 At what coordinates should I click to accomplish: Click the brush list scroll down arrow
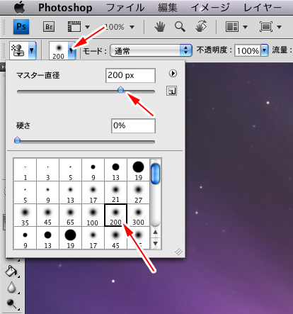[155, 243]
